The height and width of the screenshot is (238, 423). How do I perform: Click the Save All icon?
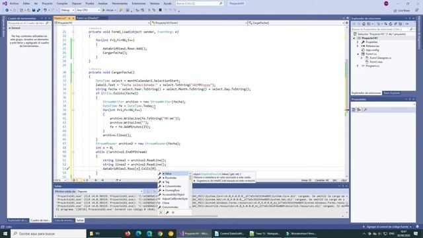38,11
